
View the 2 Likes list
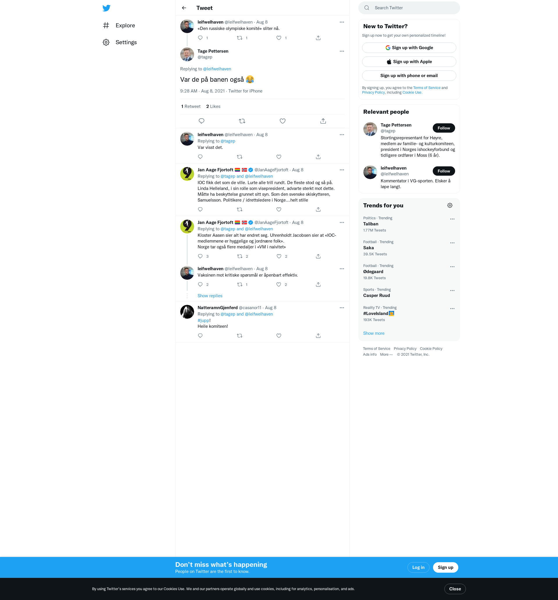(213, 106)
